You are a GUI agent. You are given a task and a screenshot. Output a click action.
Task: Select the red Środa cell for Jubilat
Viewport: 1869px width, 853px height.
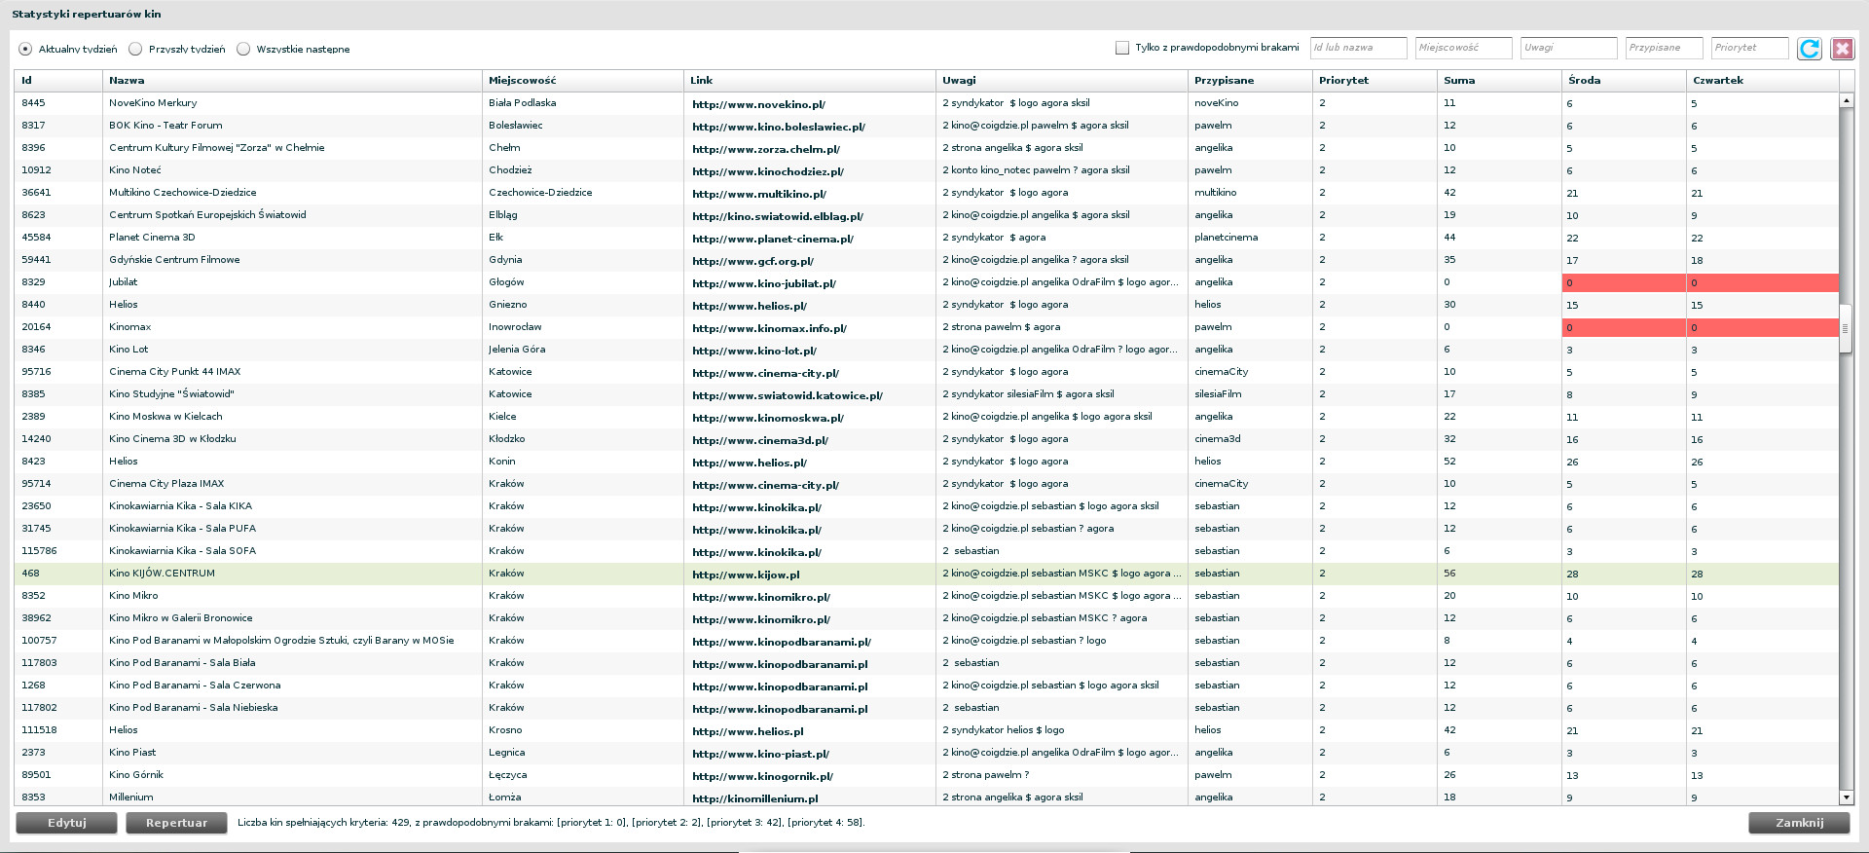[1623, 282]
